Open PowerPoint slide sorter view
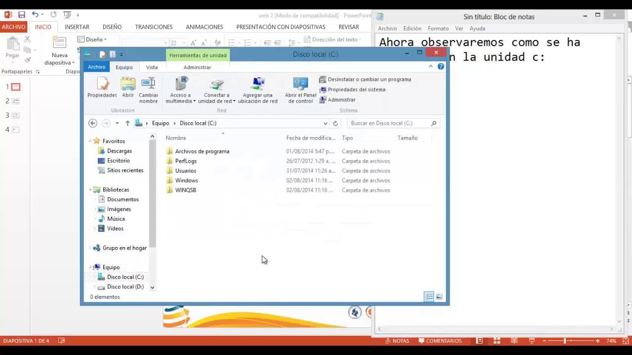This screenshot has width=632, height=355. [x=497, y=341]
